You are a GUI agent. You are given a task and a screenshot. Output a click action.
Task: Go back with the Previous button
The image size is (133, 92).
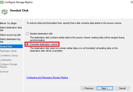click(x=88, y=88)
